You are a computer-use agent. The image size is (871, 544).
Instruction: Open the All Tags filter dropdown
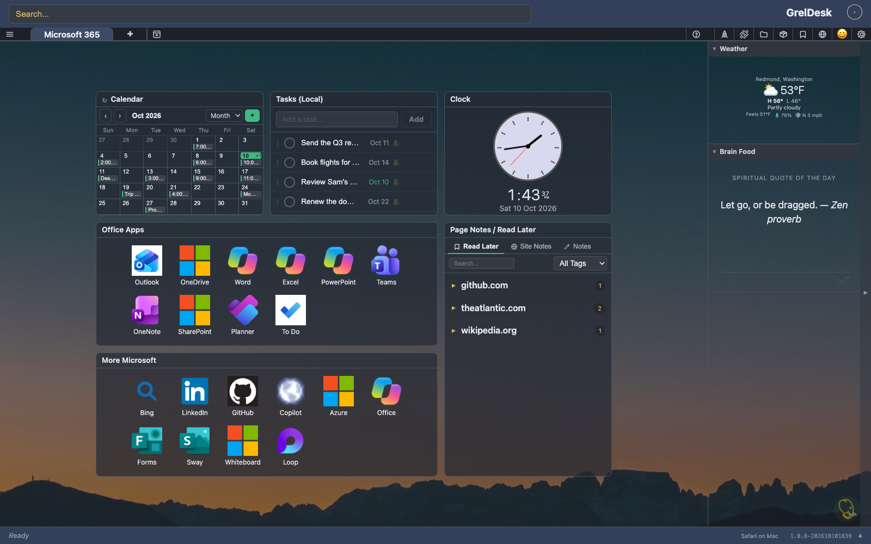580,263
